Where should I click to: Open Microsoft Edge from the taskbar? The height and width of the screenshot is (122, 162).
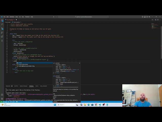(x=89, y=105)
